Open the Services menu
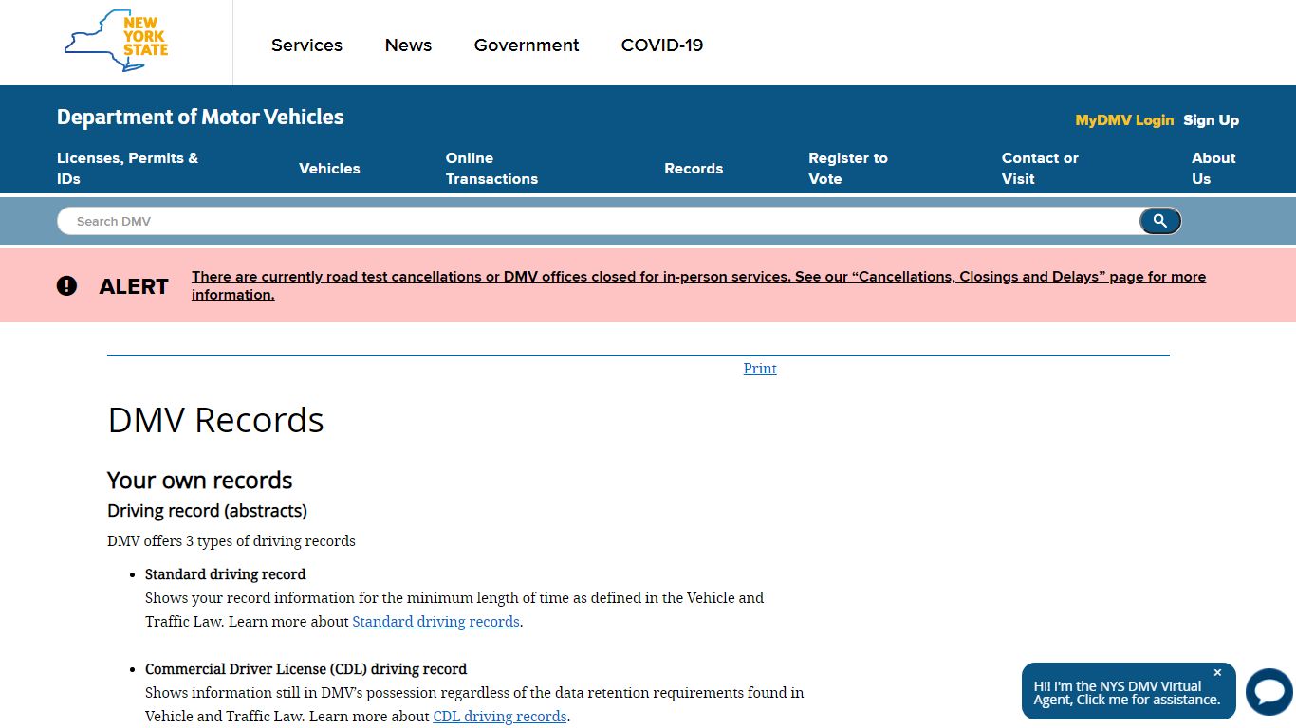This screenshot has width=1296, height=728. [x=306, y=45]
